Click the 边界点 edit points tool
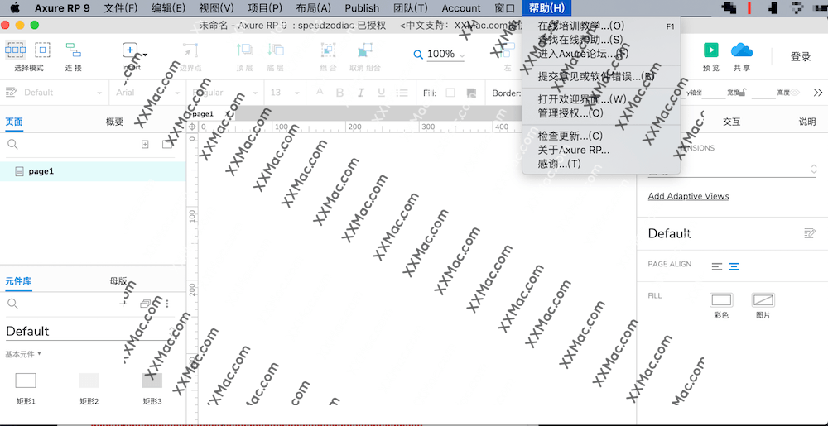 click(x=190, y=50)
